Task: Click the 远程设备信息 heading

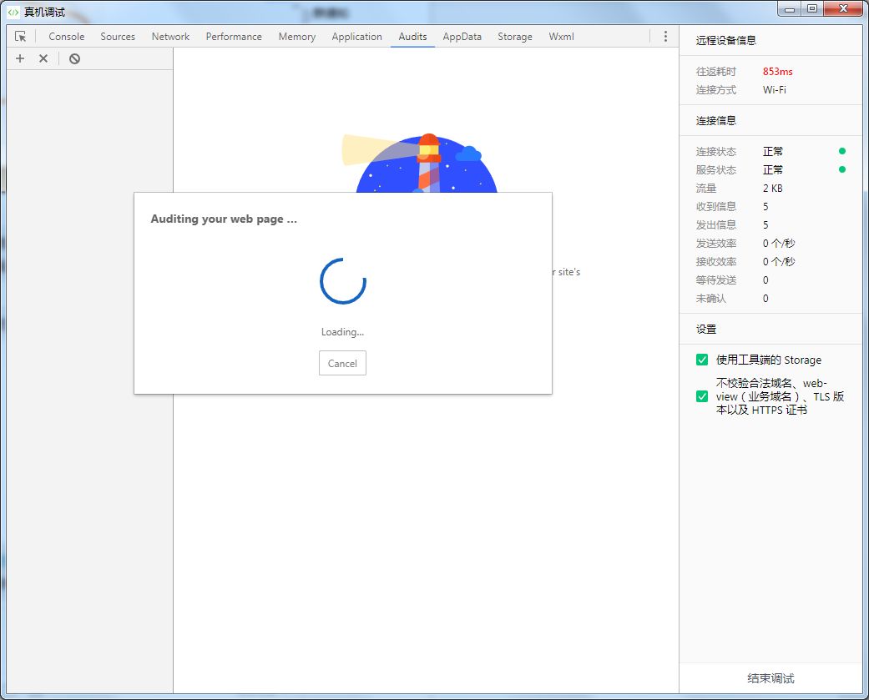Action: click(x=726, y=40)
